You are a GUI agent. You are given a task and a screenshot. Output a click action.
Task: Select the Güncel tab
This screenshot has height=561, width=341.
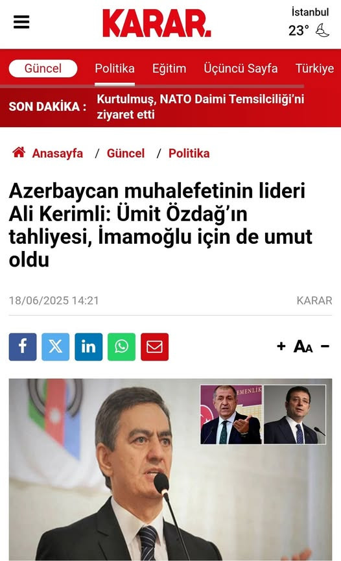coord(43,68)
